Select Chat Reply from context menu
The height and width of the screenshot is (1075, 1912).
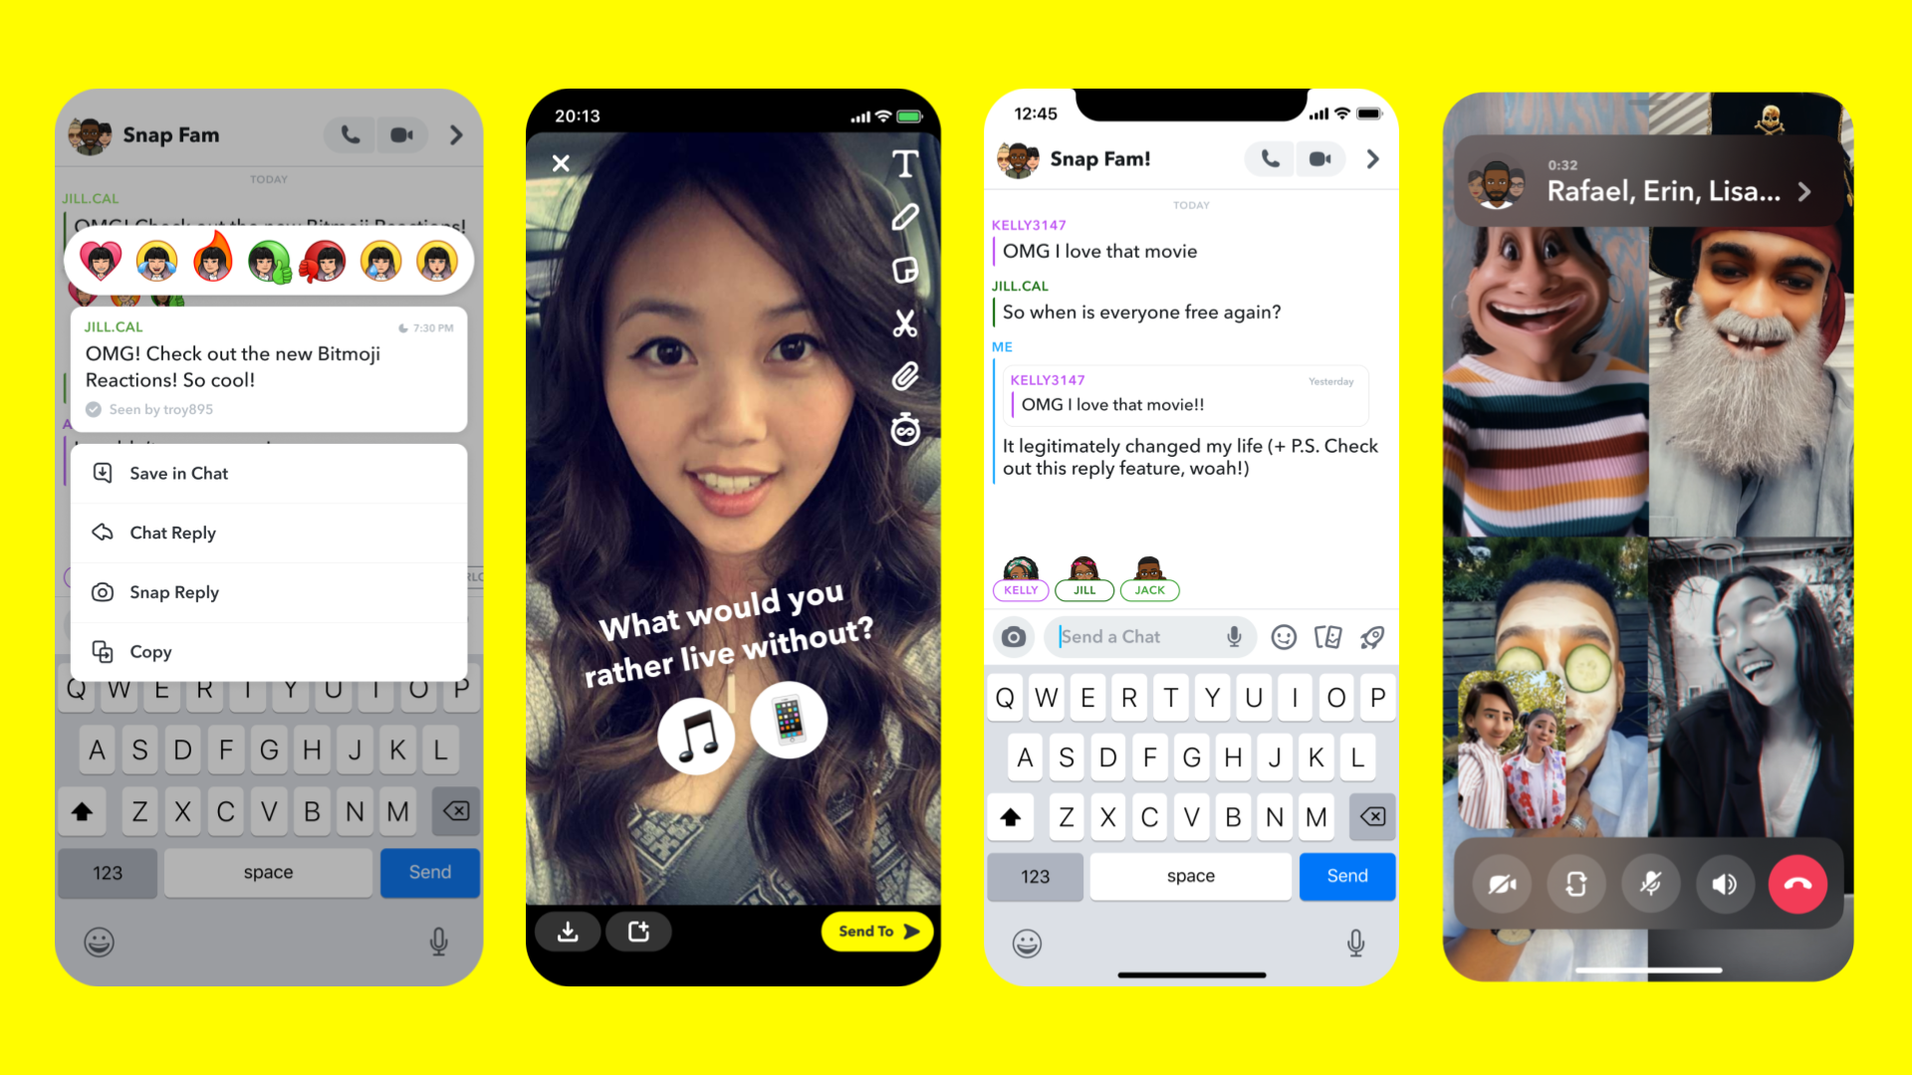click(x=173, y=532)
